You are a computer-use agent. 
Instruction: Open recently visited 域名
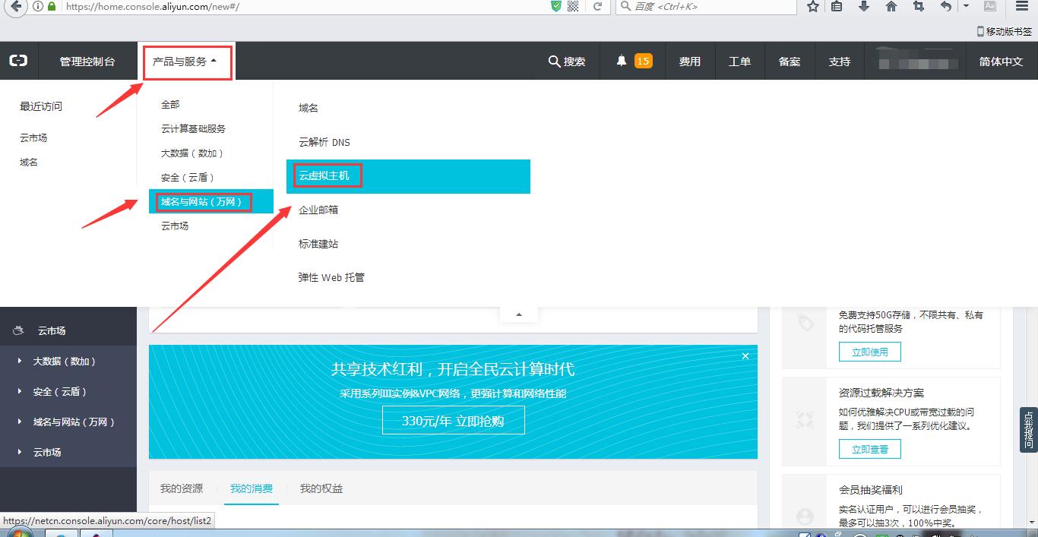(29, 163)
